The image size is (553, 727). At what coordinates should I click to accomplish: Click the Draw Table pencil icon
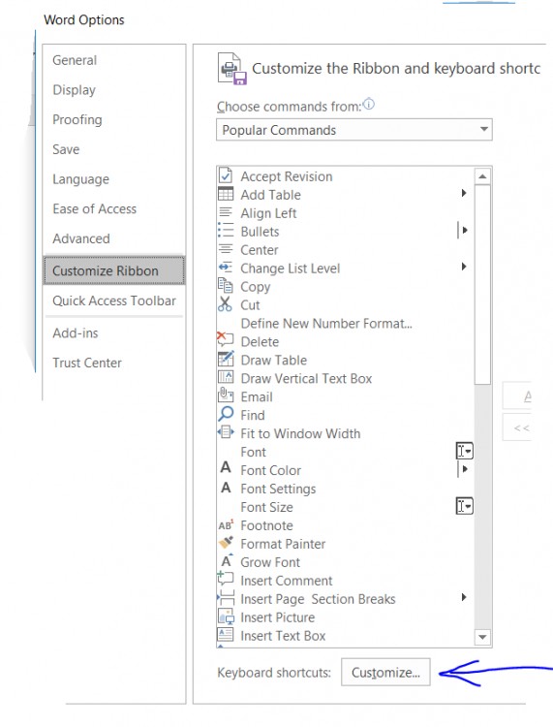point(226,360)
